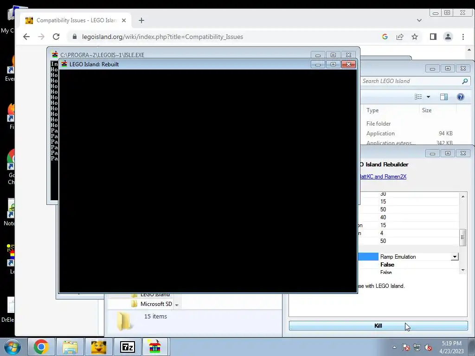Click the ISLE.EXE console title icon

(x=55, y=55)
